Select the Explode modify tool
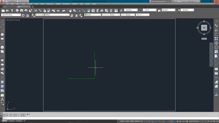This screenshot has width=219, height=123. (216, 95)
